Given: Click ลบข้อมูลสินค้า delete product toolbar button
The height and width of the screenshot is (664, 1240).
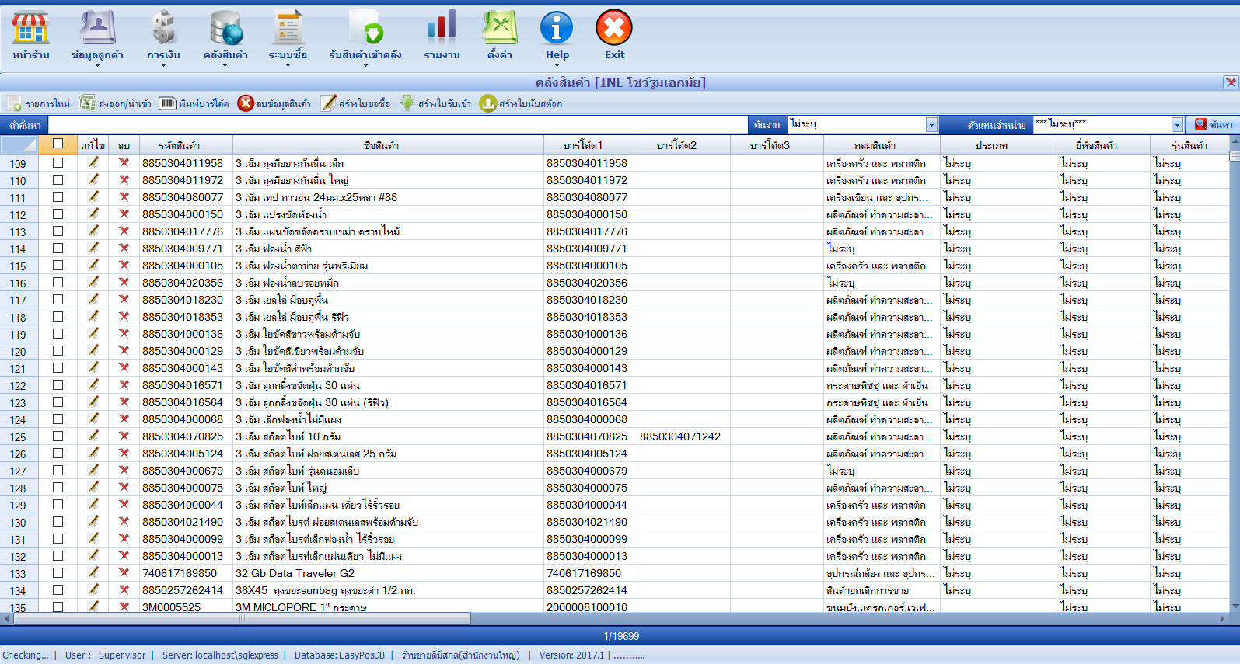Looking at the screenshot, I should [274, 103].
